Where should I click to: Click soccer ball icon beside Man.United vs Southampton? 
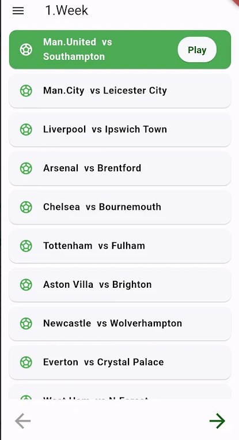pos(26,50)
